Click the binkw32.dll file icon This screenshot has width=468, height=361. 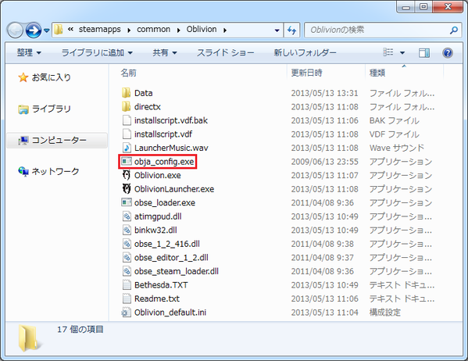click(127, 231)
